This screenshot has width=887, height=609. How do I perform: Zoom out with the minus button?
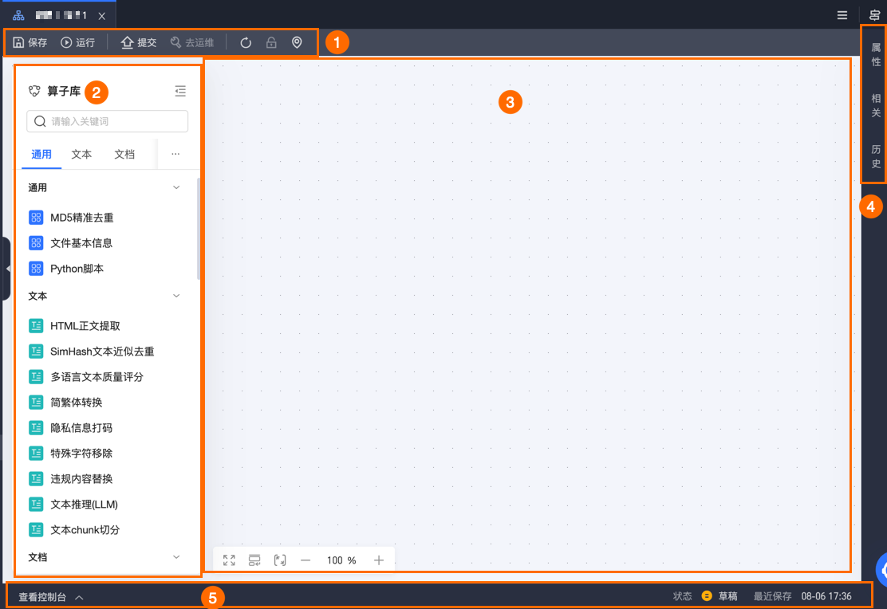pyautogui.click(x=306, y=560)
